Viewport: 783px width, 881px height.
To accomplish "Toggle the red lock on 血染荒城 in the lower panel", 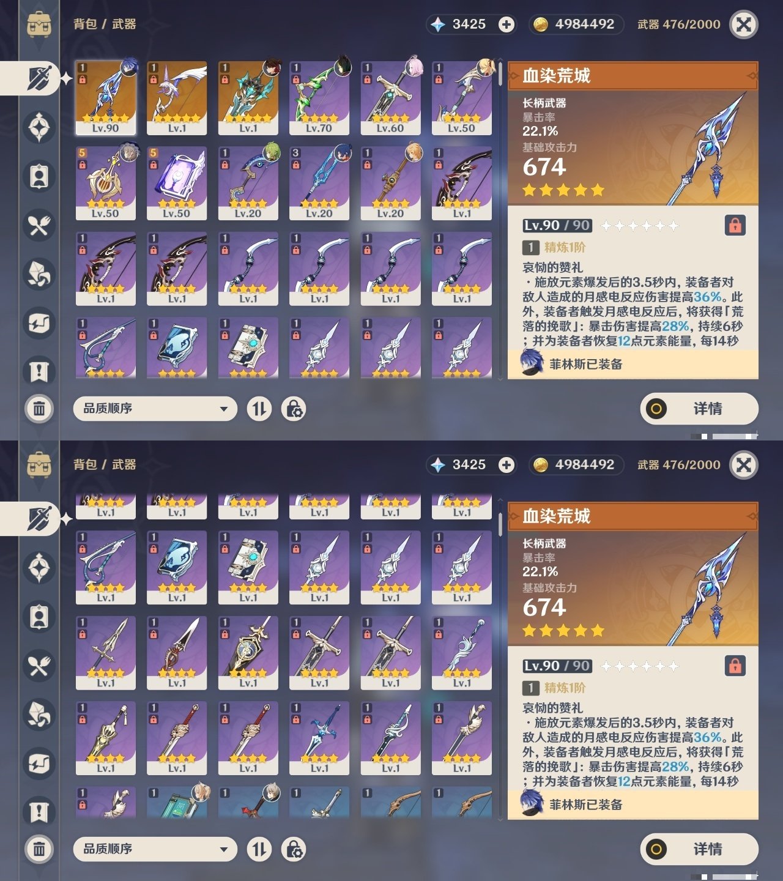I will point(735,666).
